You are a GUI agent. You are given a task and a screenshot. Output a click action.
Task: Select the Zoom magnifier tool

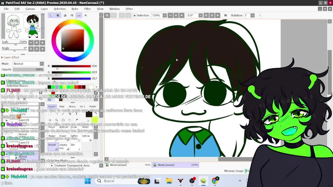tap(56, 120)
